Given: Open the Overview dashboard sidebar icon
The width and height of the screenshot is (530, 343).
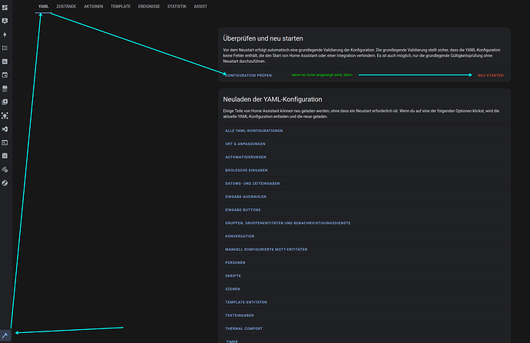Looking at the screenshot, I should [x=5, y=7].
